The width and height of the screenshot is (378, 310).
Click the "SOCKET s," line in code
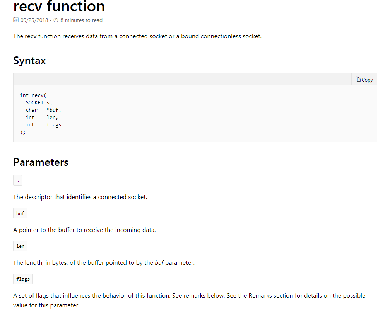point(39,102)
